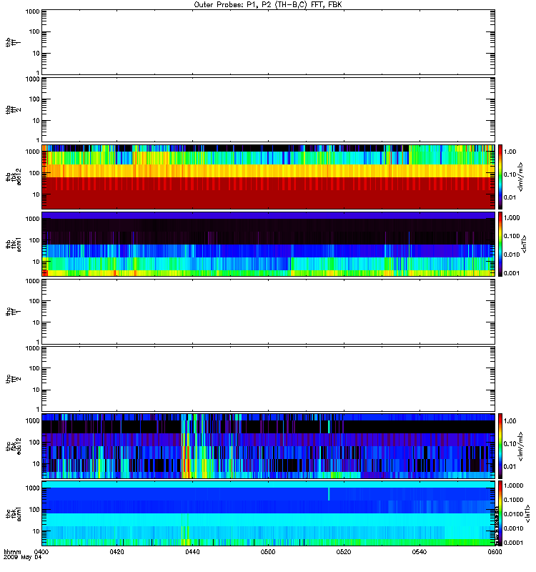The image size is (536, 572).
Task: Select the 0520 time axis label
Action: tap(344, 551)
